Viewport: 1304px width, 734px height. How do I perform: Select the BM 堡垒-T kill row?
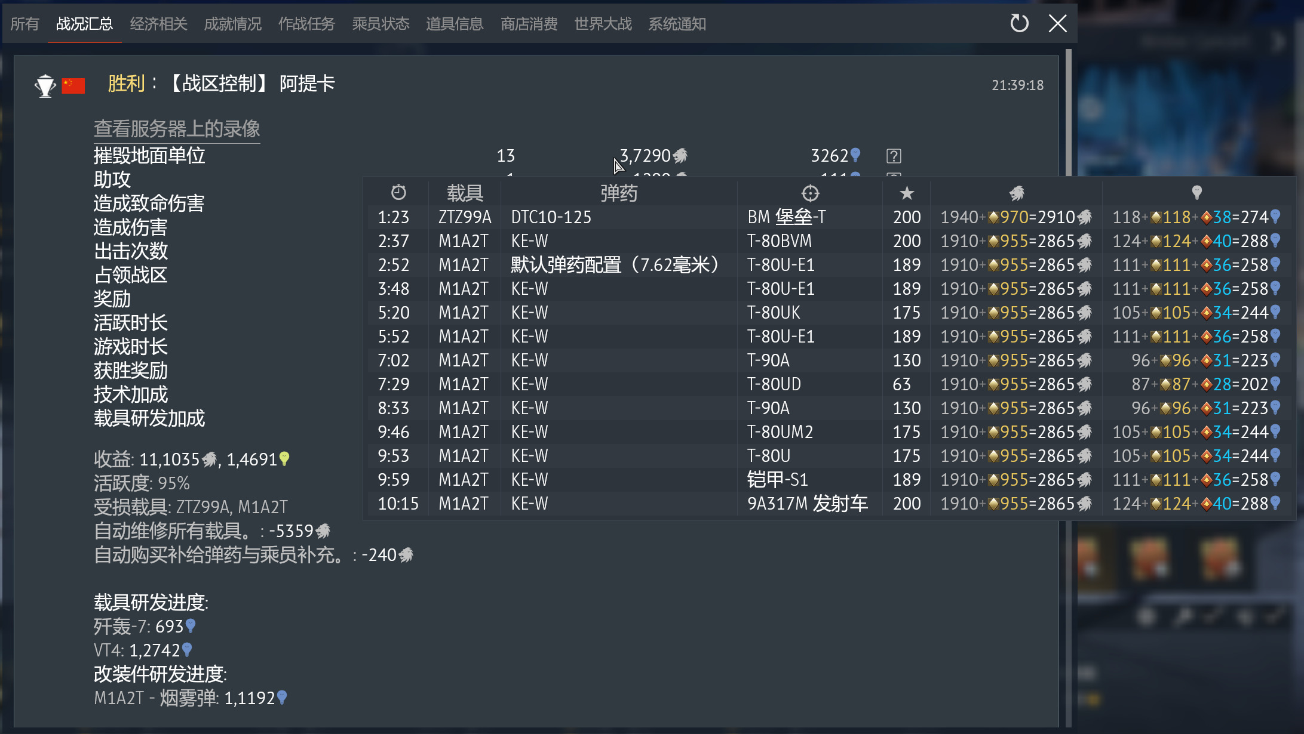(786, 217)
